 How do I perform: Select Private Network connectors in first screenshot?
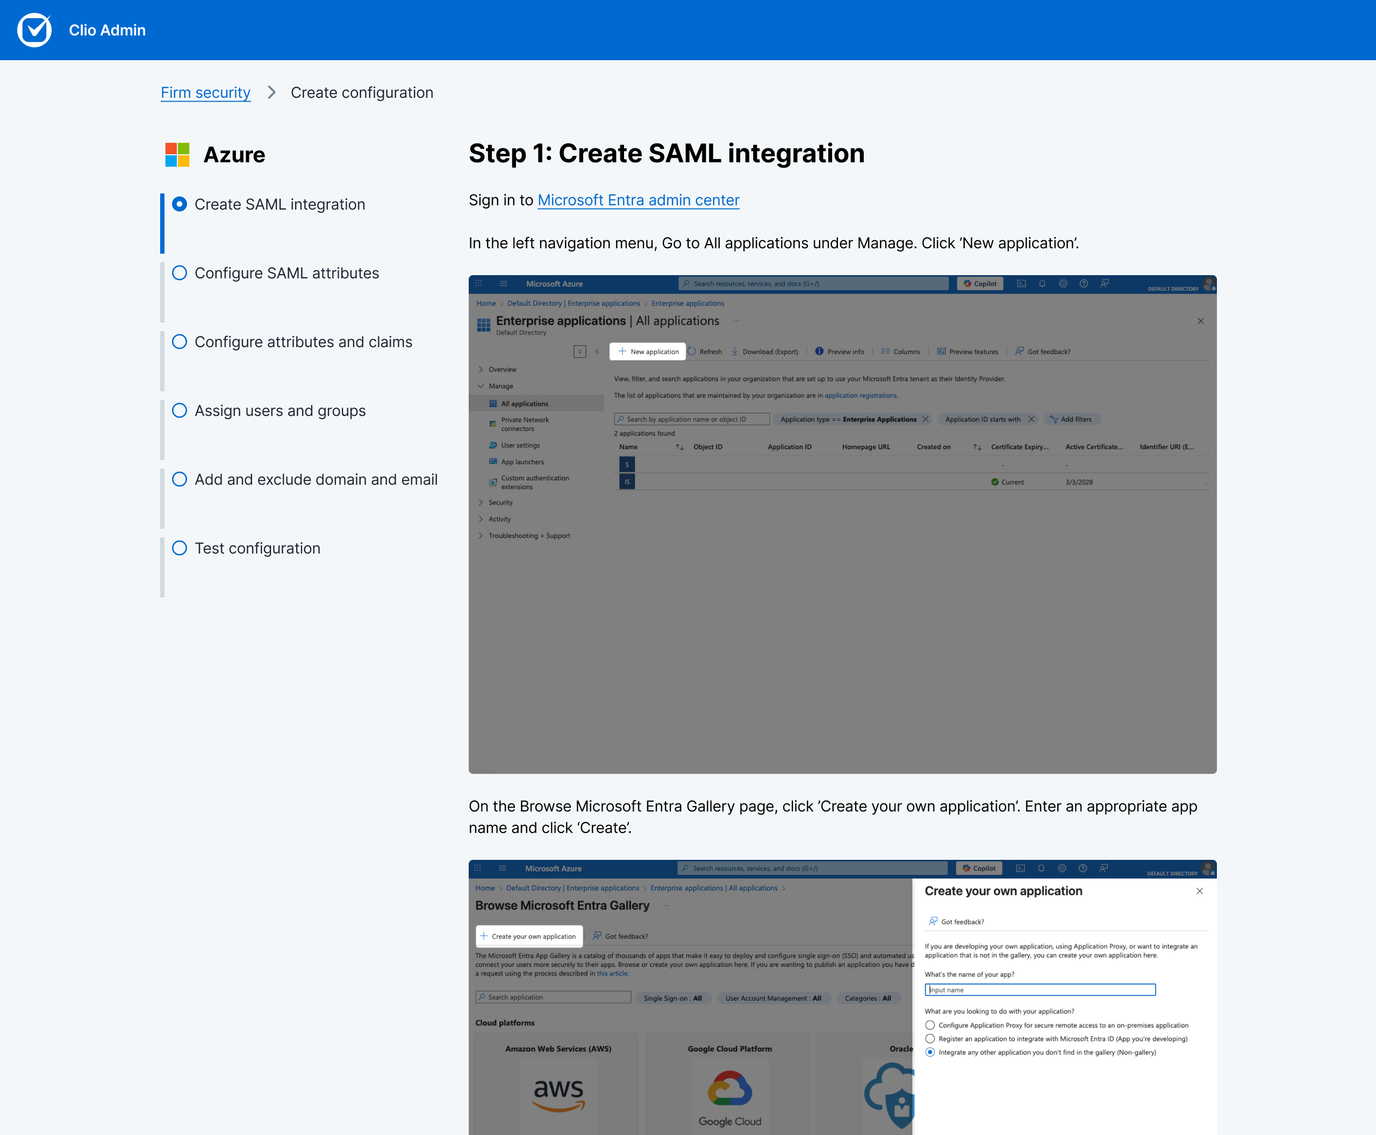[x=525, y=425]
